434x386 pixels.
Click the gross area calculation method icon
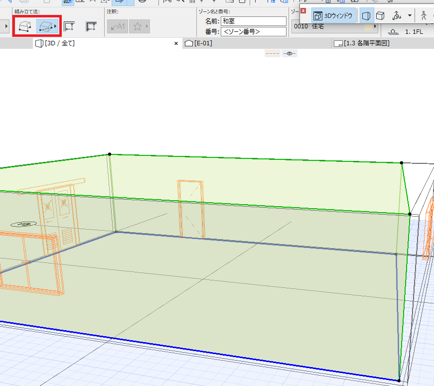[69, 26]
